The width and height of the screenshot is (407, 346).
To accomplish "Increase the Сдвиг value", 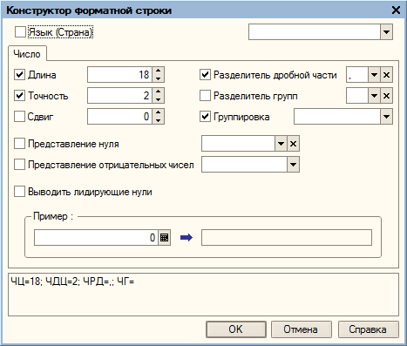I will tap(158, 112).
